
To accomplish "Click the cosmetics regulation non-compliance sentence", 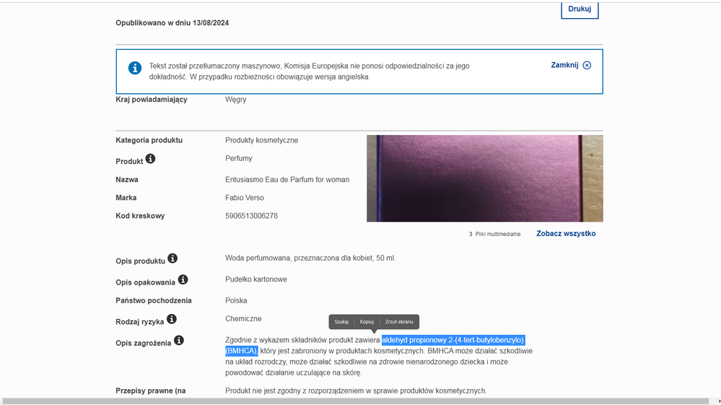I will tap(355, 391).
